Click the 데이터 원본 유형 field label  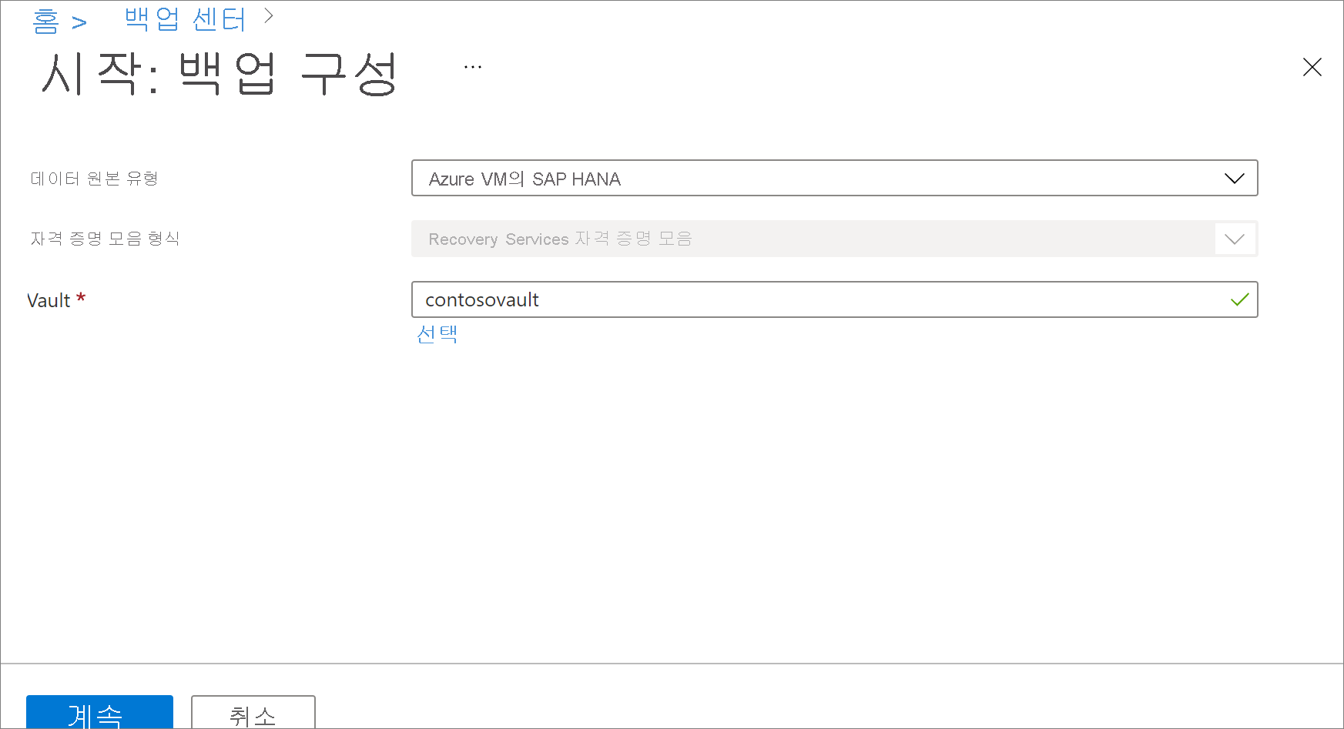click(x=93, y=178)
